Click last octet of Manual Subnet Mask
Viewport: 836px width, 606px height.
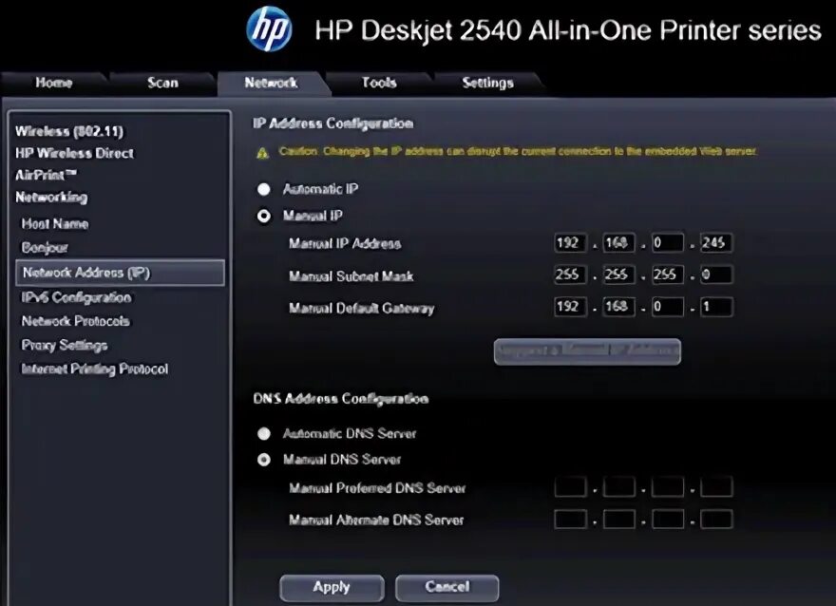click(x=716, y=275)
